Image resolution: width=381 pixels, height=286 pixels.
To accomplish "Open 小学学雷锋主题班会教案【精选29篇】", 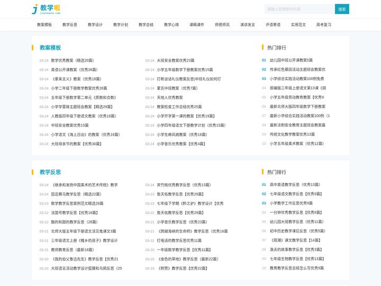I will click(82, 107).
